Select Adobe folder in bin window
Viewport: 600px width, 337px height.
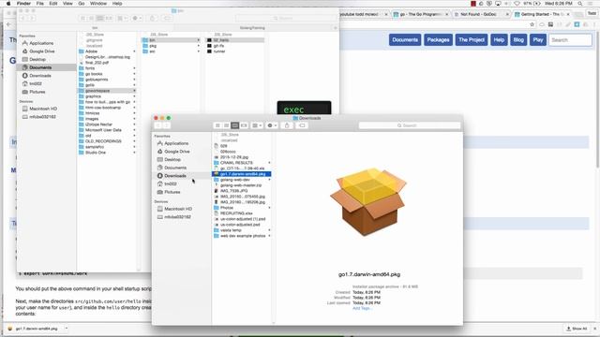[91, 51]
